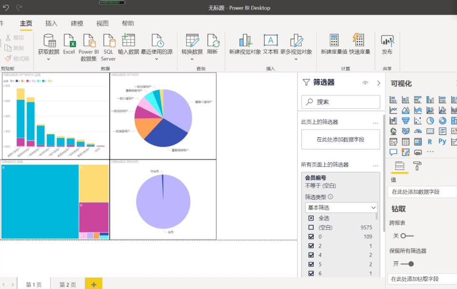Image resolution: width=457 pixels, height=289 pixels.
Task: Go to the 第 2 页 page tab
Action: coord(68,284)
